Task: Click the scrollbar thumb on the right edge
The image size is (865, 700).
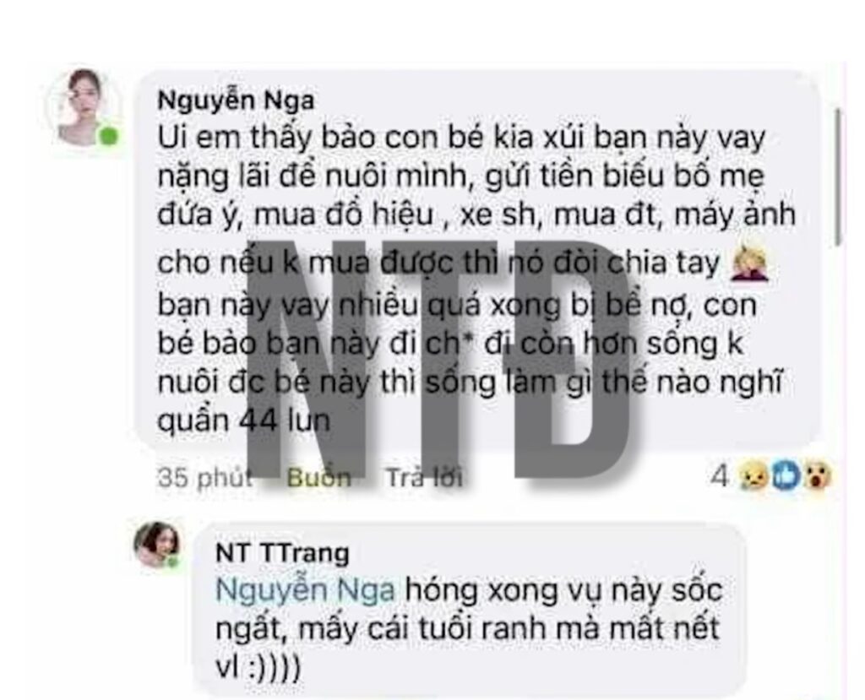Action: pyautogui.click(x=838, y=176)
